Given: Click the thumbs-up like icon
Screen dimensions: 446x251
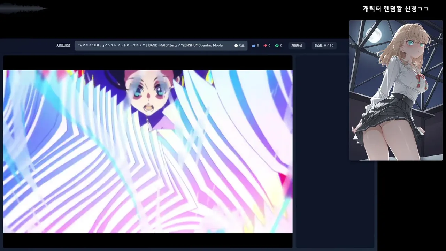Looking at the screenshot, I should (254, 46).
